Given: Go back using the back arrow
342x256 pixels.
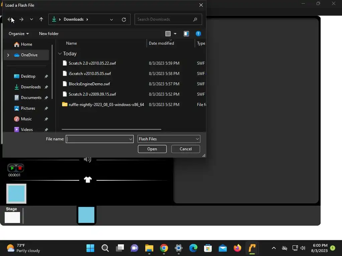Looking at the screenshot, I should point(9,19).
